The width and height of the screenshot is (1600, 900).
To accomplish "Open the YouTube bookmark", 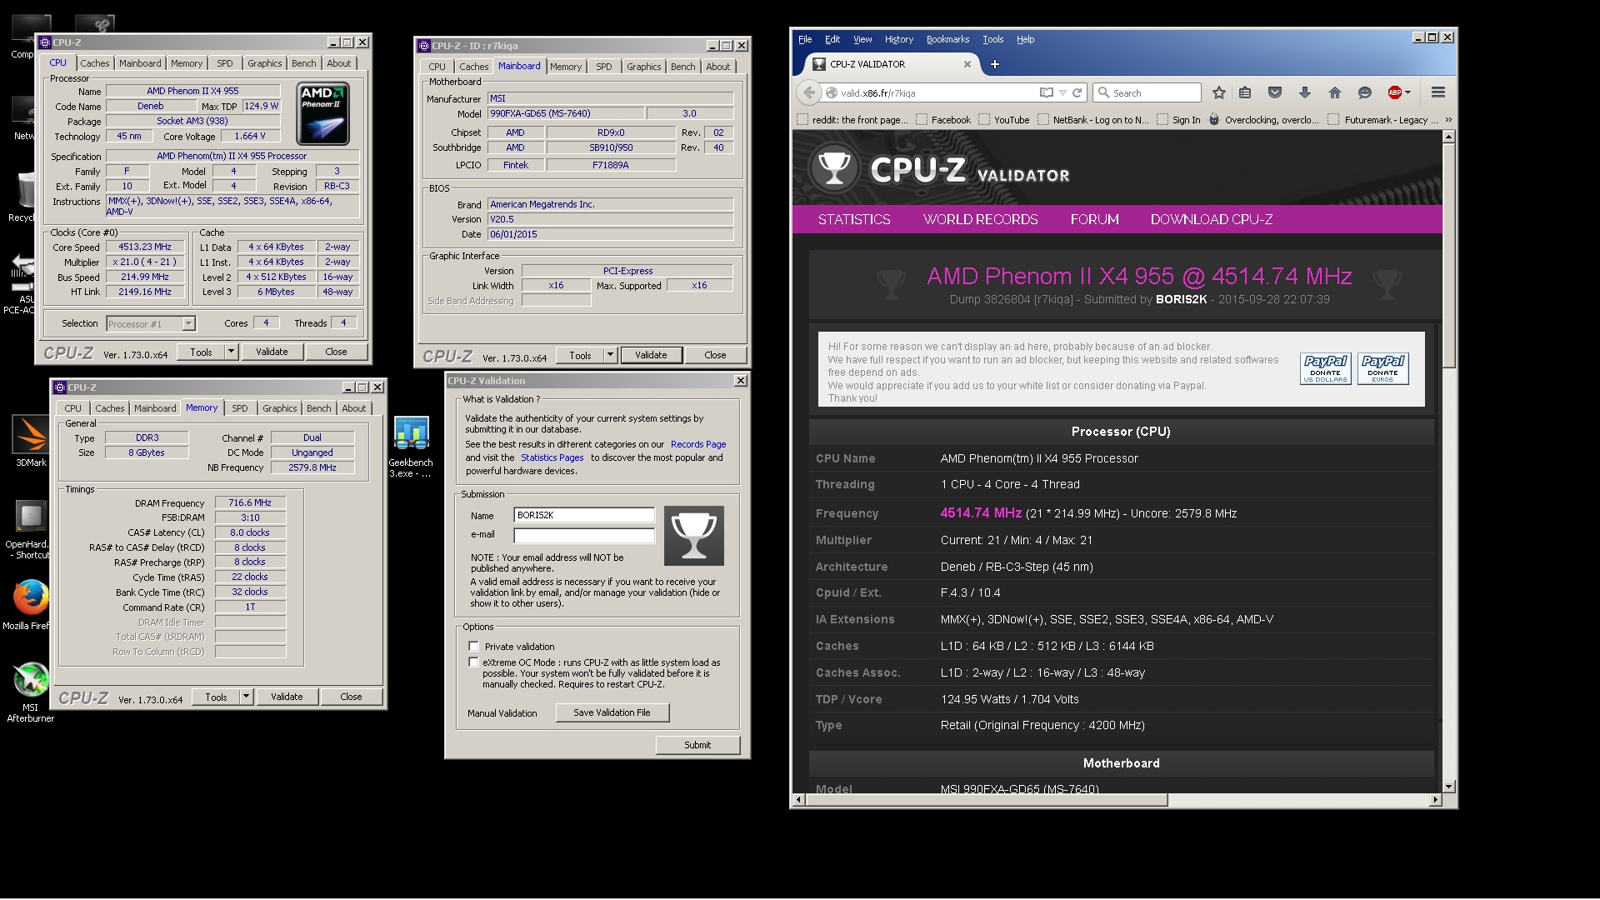I will pos(1004,120).
